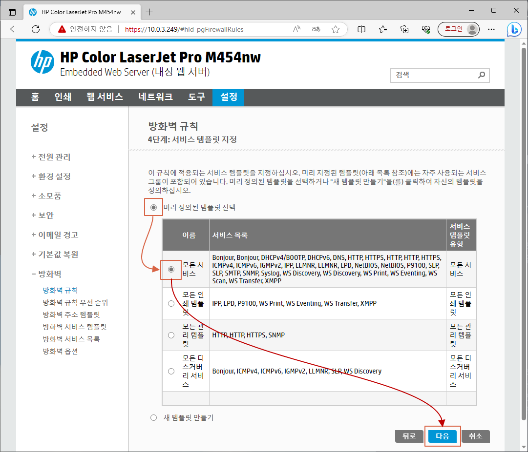Click the 뒤로 button
This screenshot has height=452, width=528.
tap(409, 436)
